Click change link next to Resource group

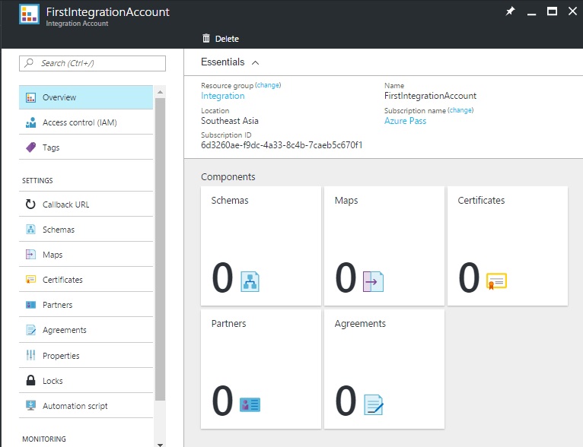pos(268,86)
